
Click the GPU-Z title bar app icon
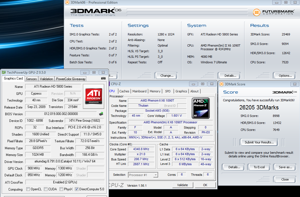(x=4, y=73)
